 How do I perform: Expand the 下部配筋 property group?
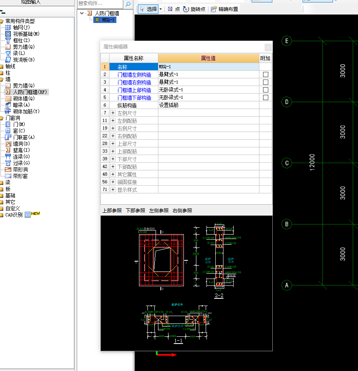click(x=113, y=166)
